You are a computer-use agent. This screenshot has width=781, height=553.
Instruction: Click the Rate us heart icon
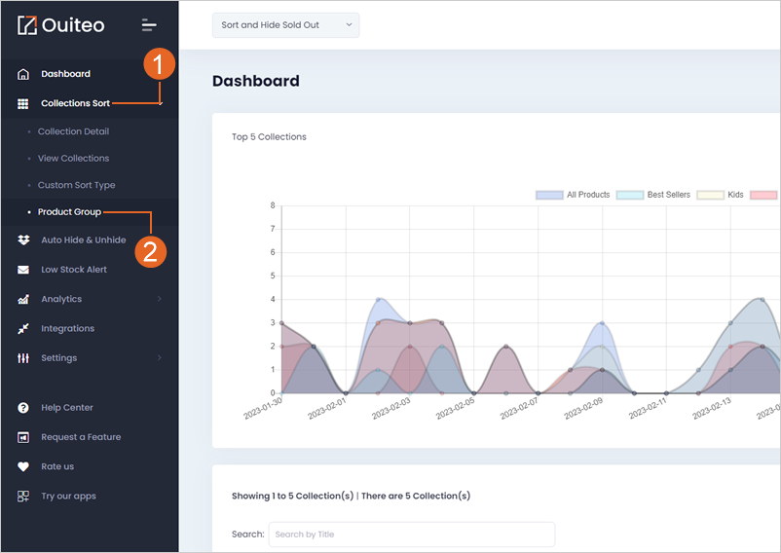tap(23, 466)
